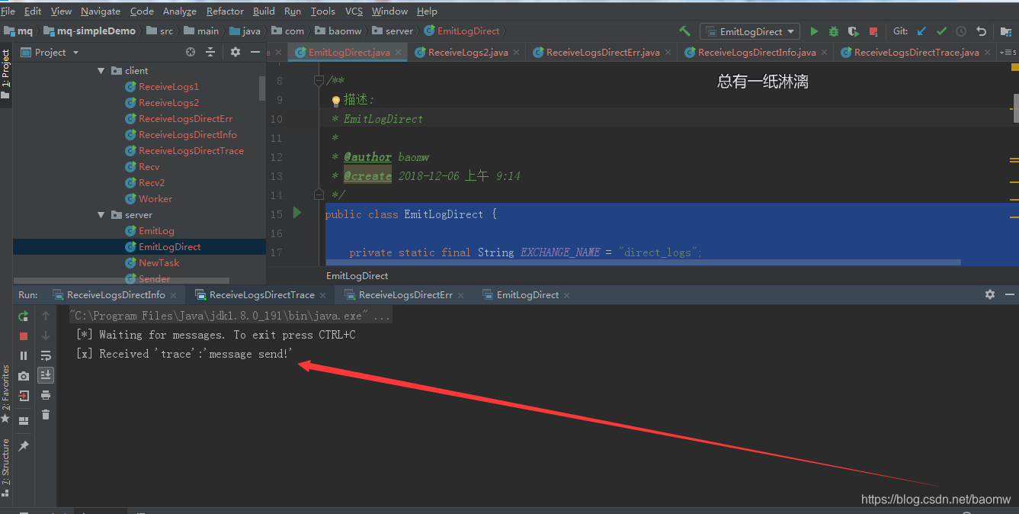Collapse the client folder in tree
Screen dimensions: 1019x514
[x=101, y=70]
